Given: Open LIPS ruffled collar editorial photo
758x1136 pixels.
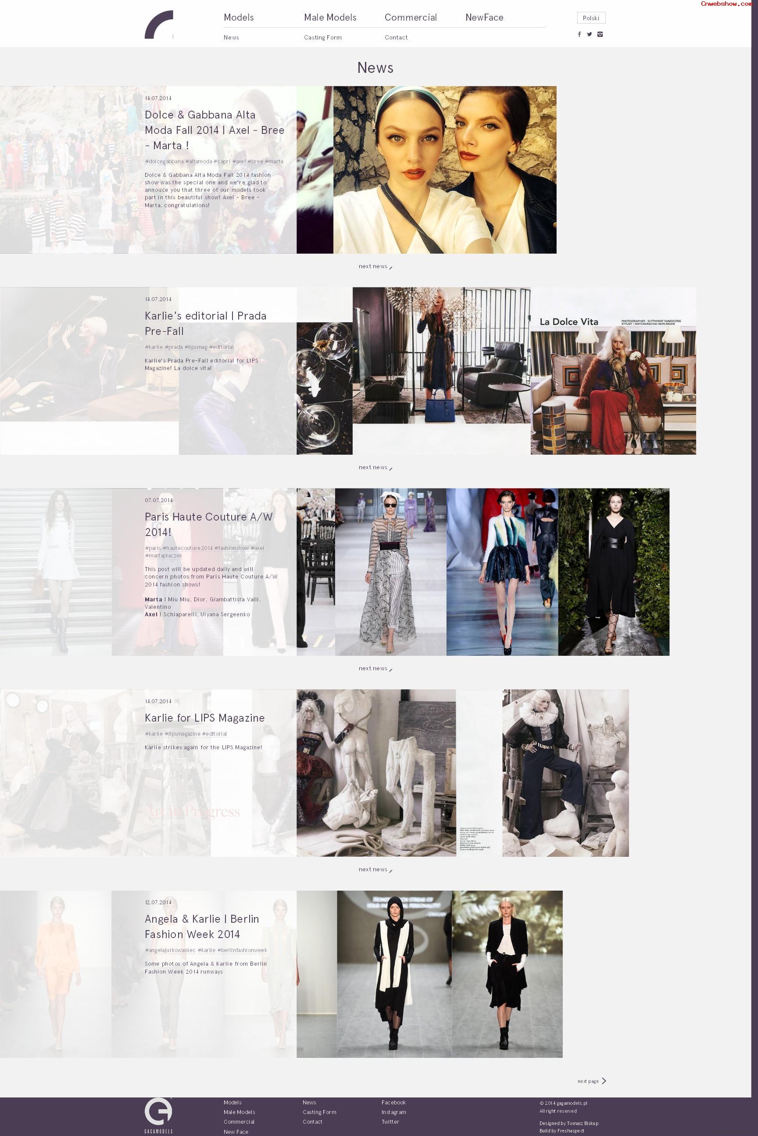Looking at the screenshot, I should pos(565,773).
